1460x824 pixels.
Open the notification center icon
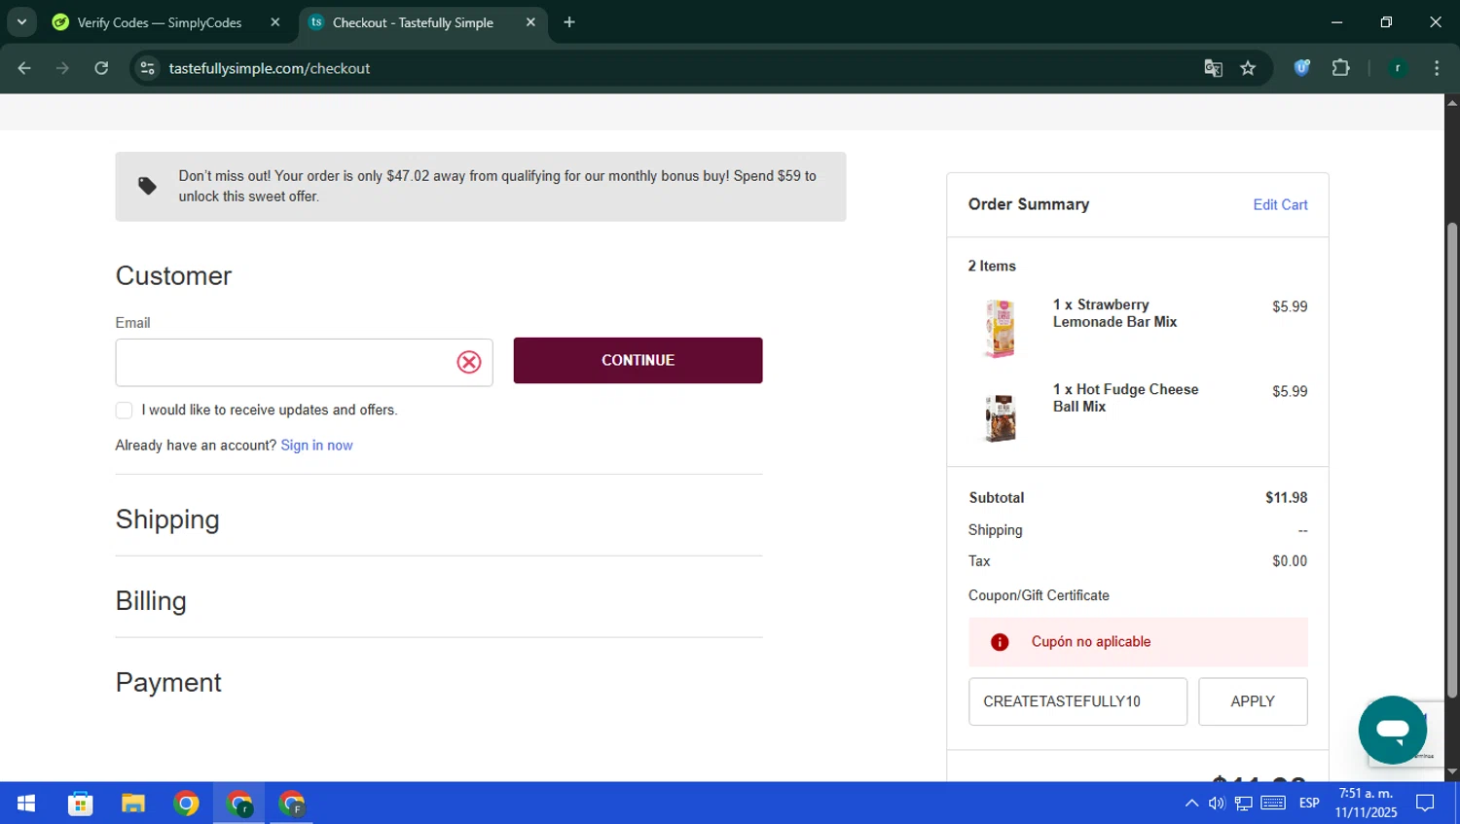[1425, 804]
